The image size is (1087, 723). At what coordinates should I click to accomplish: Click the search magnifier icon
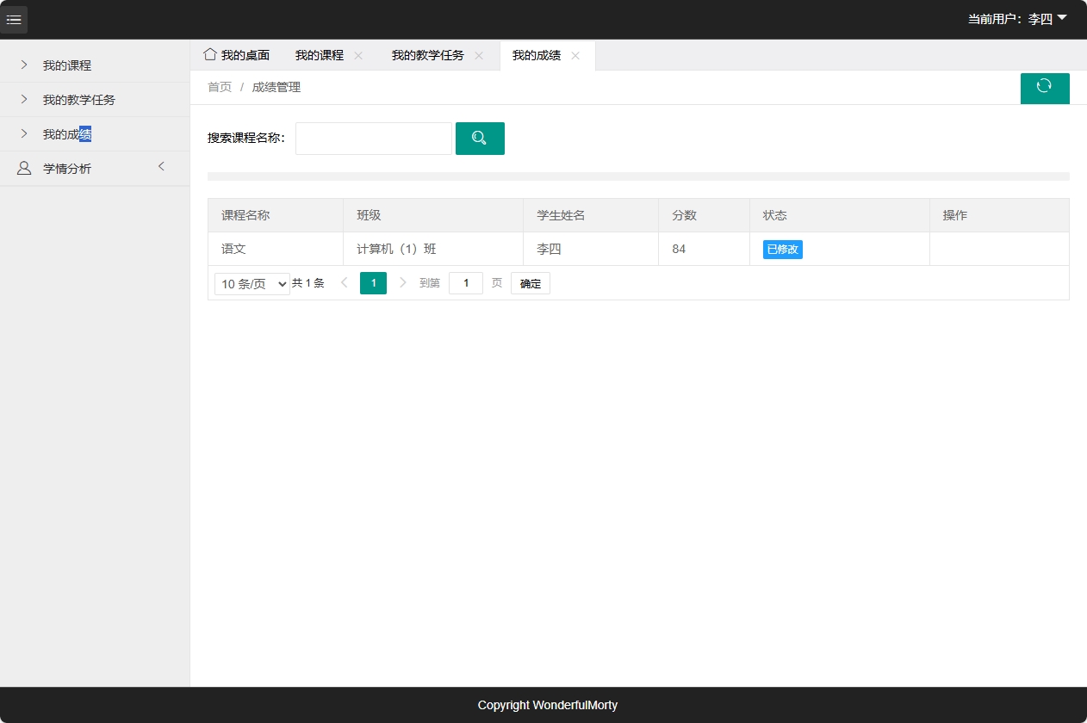point(479,138)
